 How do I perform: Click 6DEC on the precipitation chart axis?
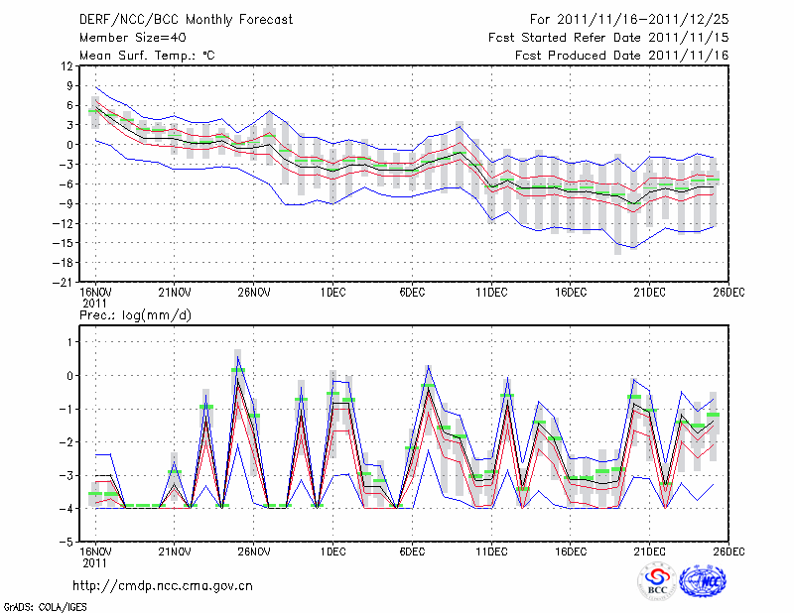point(412,552)
